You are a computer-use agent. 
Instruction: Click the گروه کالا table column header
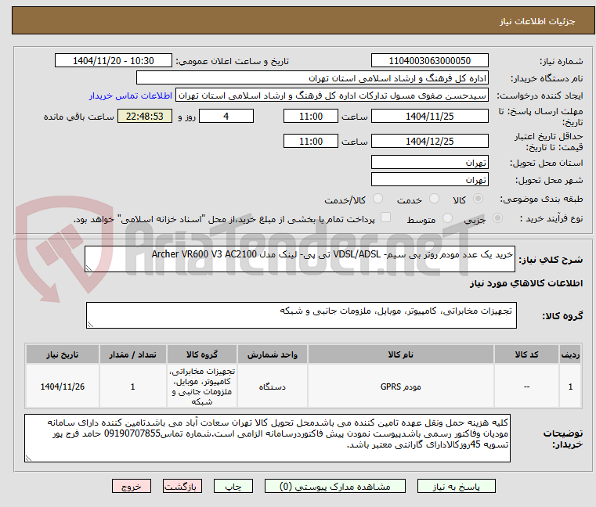[202, 354]
